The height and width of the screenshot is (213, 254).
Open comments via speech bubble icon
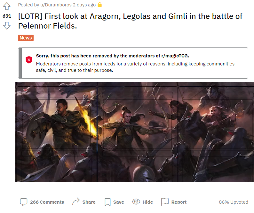pyautogui.click(x=23, y=202)
